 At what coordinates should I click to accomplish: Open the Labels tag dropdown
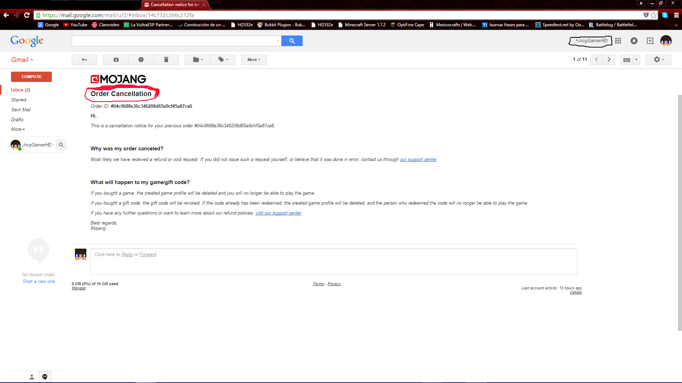[223, 60]
